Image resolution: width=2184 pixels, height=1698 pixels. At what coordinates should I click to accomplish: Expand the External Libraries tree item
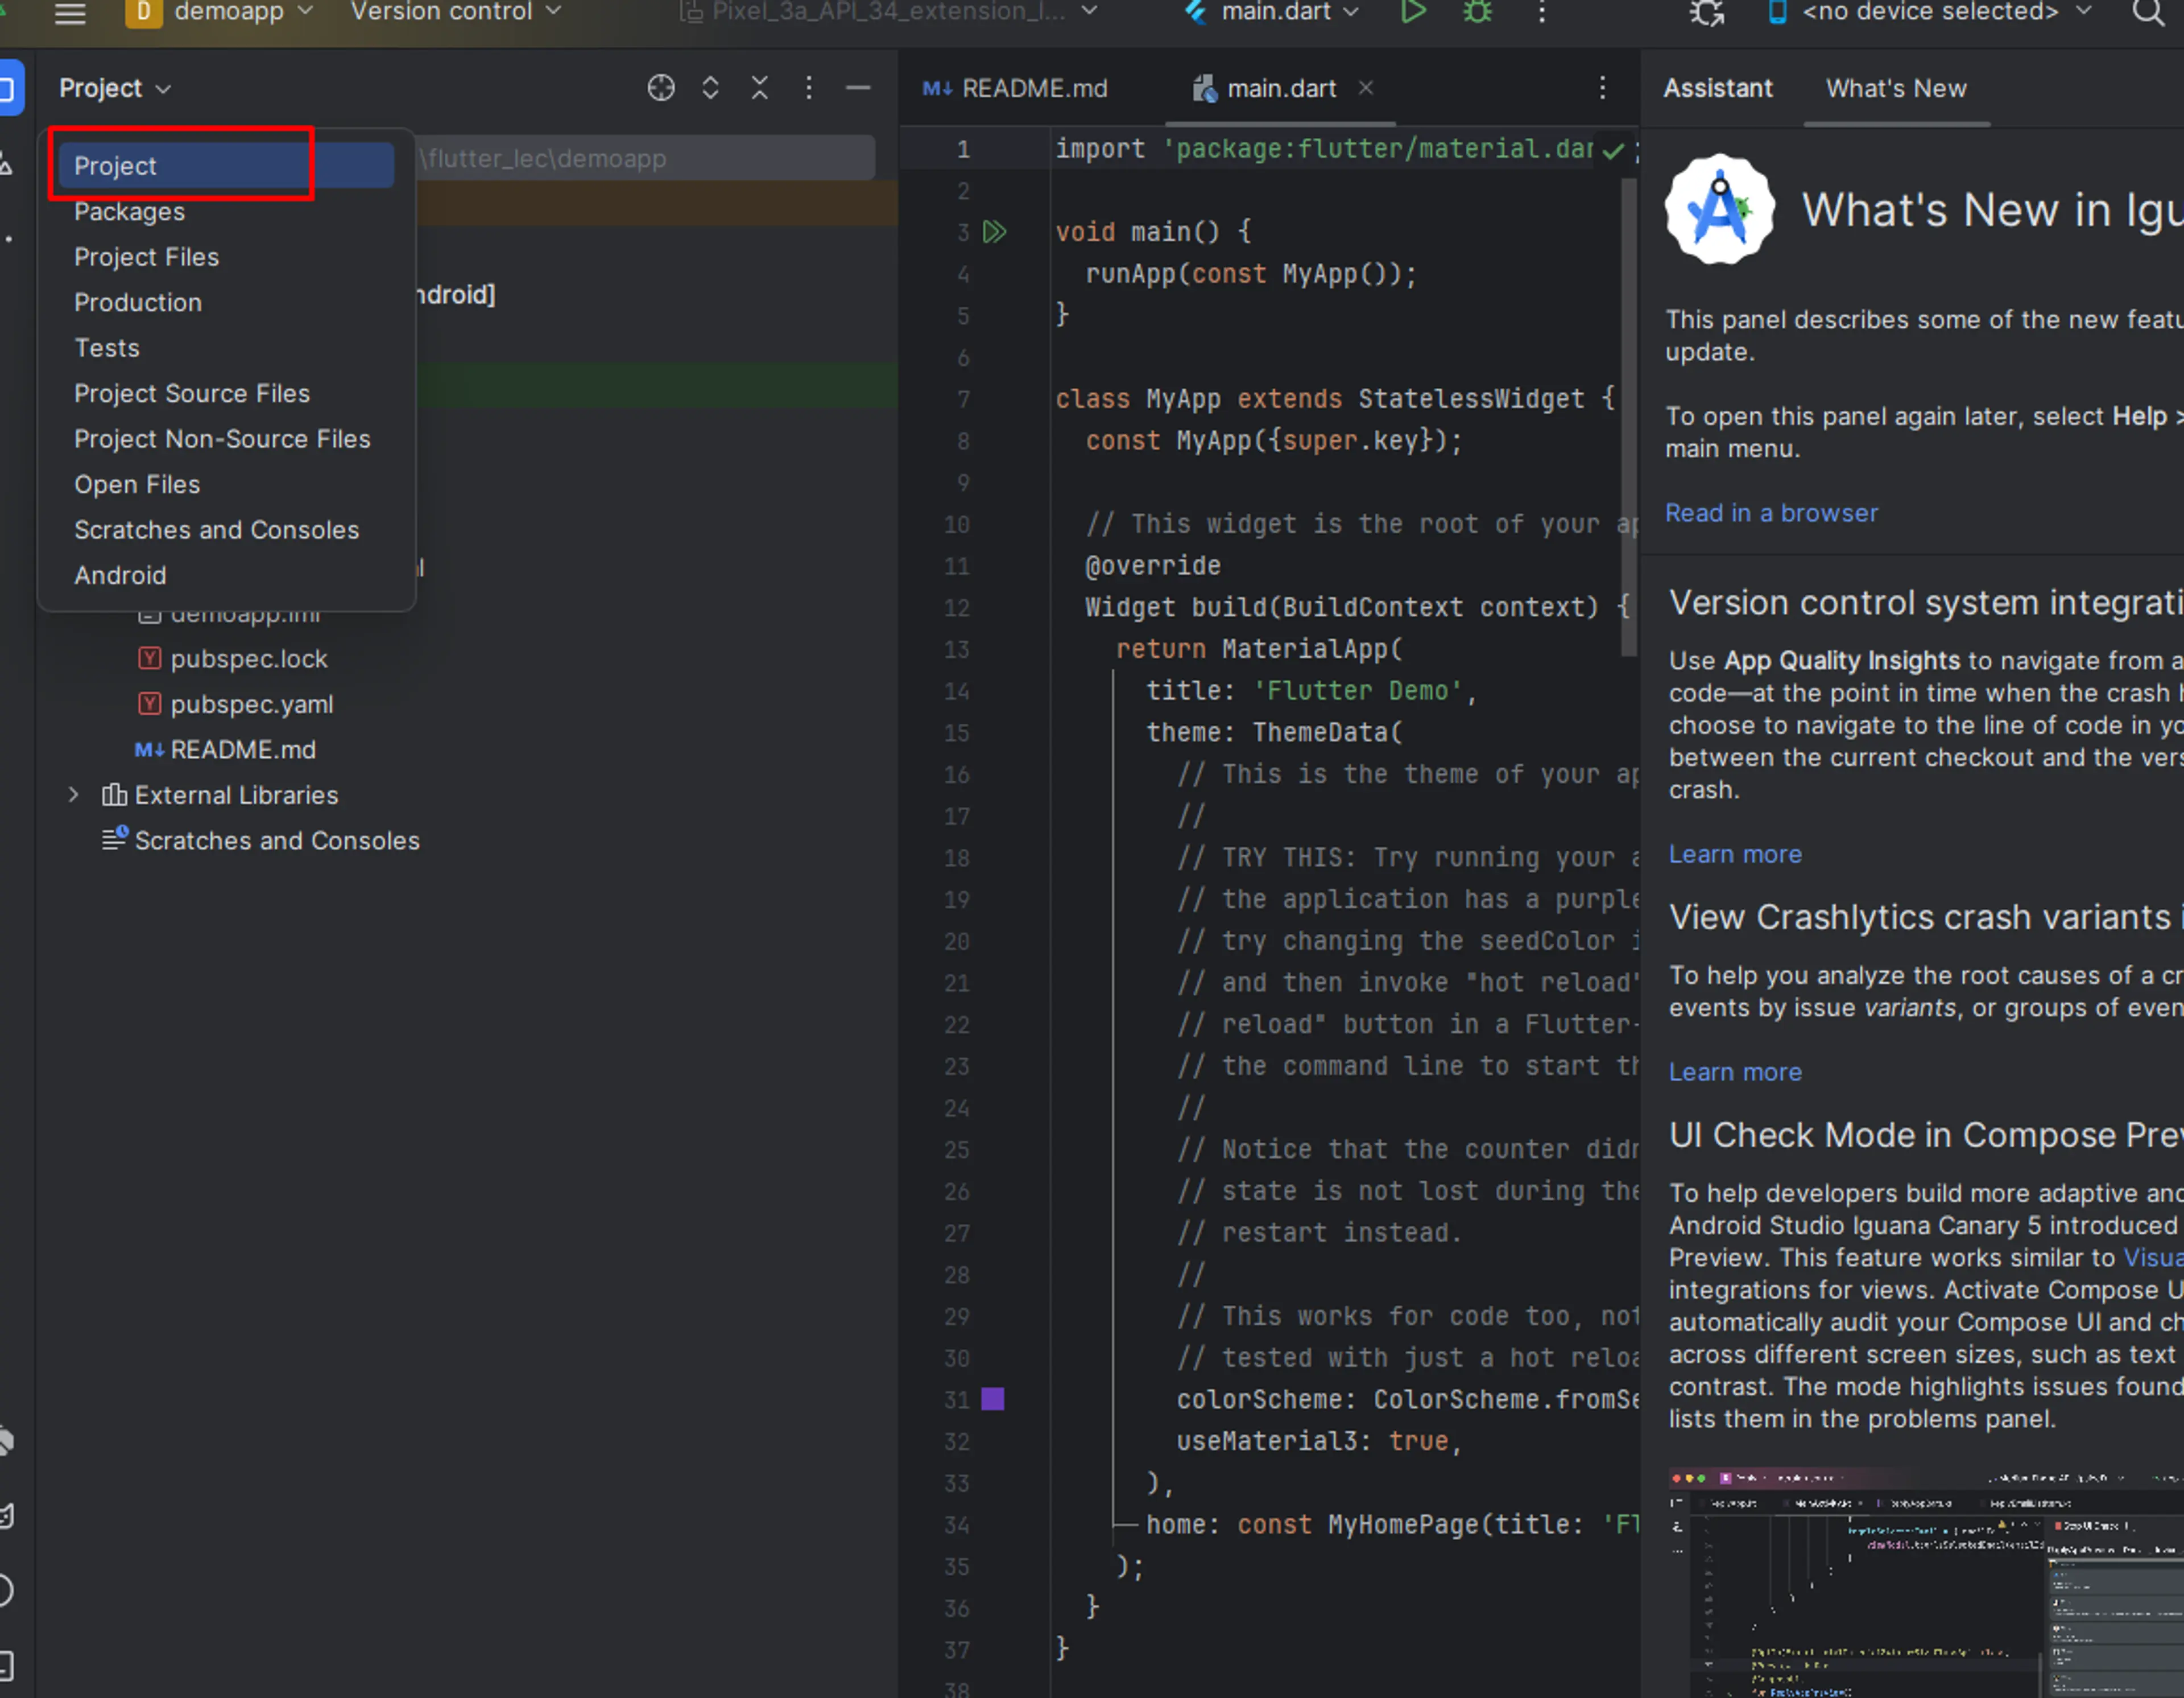click(71, 793)
